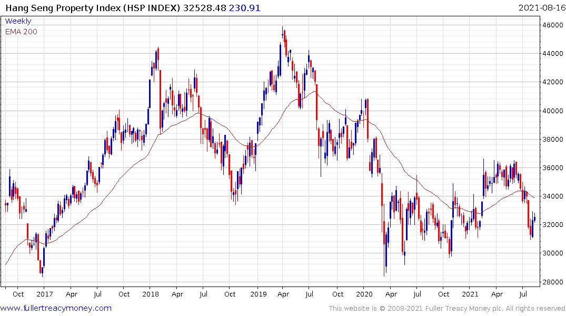
Task: Select the copyright notice text
Action: tap(447, 309)
